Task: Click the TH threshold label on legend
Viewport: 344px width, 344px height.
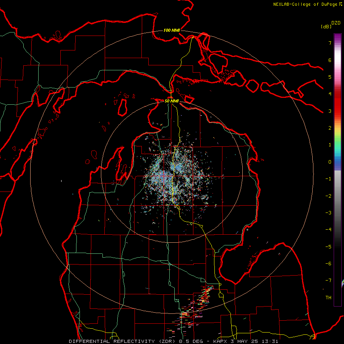Action: tap(328, 297)
